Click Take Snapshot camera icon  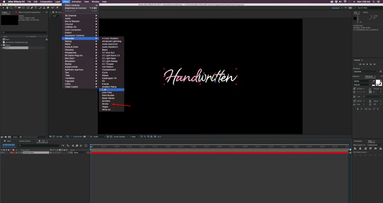pyautogui.click(x=85, y=137)
